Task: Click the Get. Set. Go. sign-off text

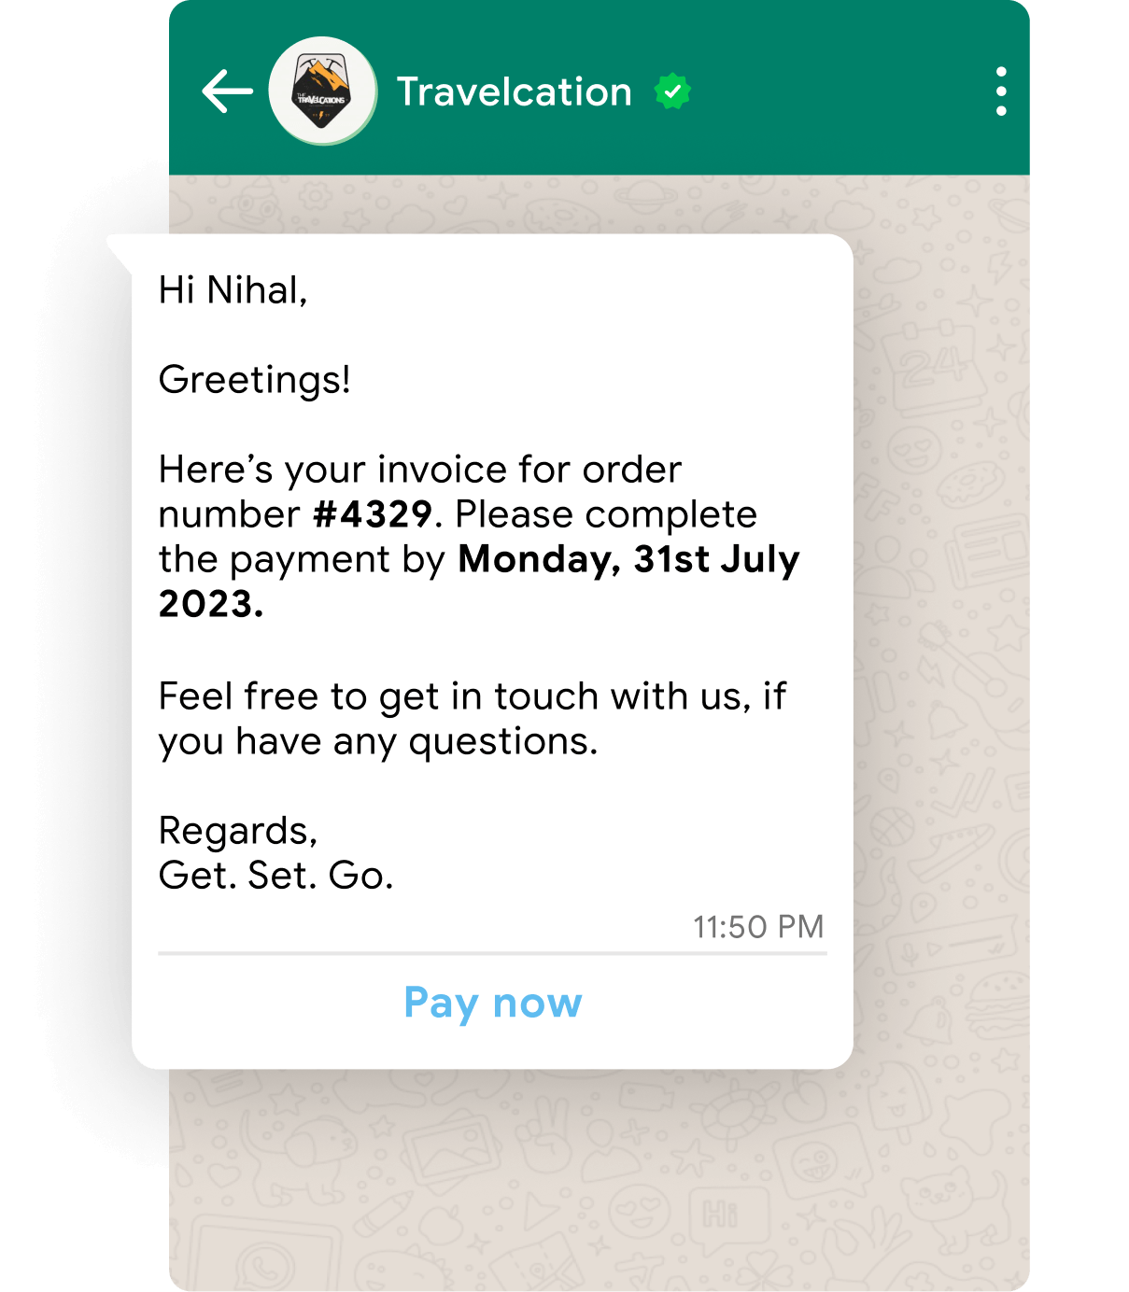Action: (x=276, y=876)
